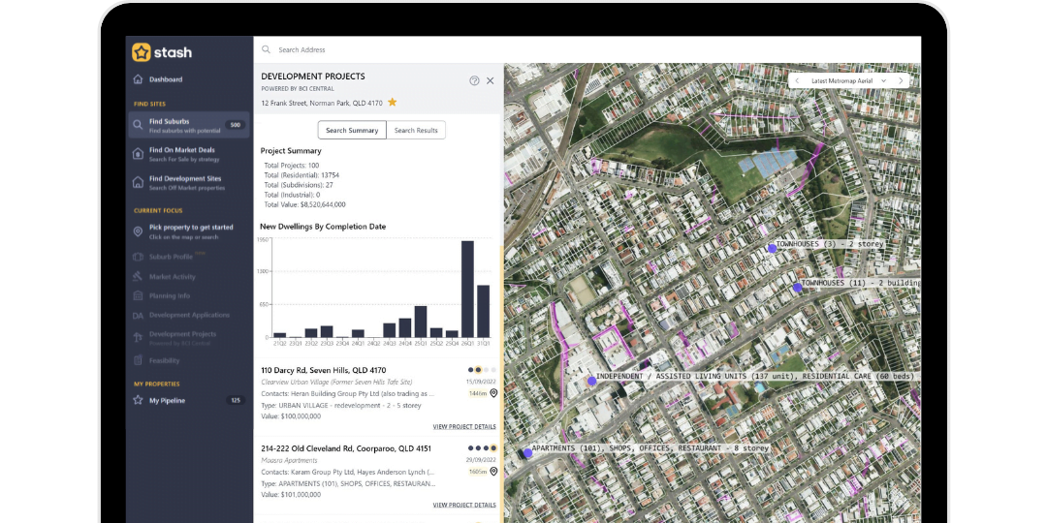Click 1606m distance tag
The height and width of the screenshot is (523, 1047).
point(477,472)
